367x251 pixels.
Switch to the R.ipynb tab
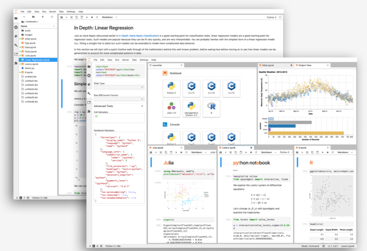(312, 148)
